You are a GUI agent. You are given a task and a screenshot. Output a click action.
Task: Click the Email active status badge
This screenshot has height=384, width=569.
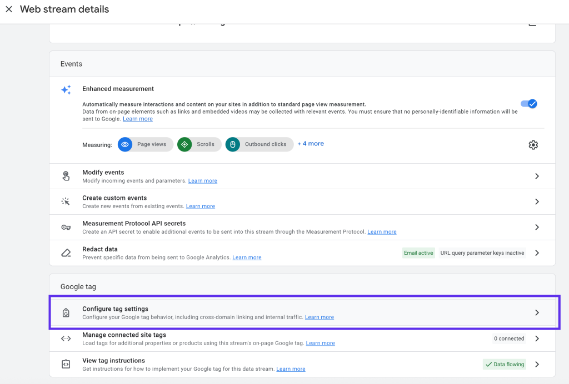418,253
